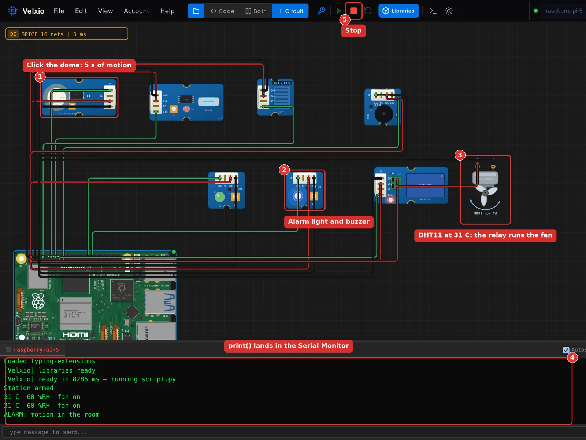
Task: Select the DHT11 temperature sensor module
Action: pyautogui.click(x=275, y=98)
